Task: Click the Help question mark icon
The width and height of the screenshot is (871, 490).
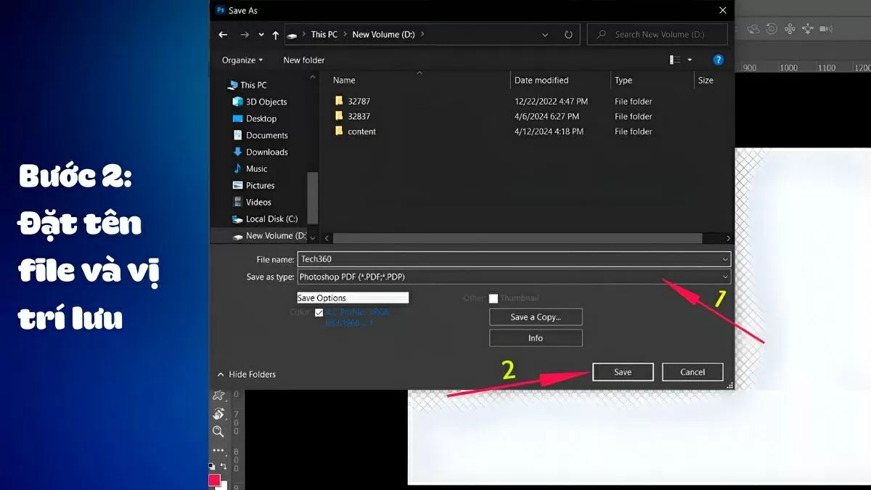Action: point(718,60)
